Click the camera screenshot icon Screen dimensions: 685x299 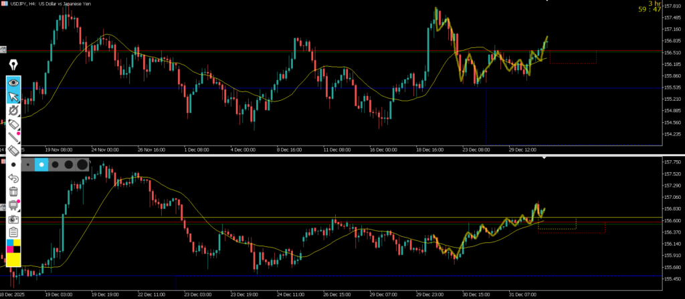13,219
